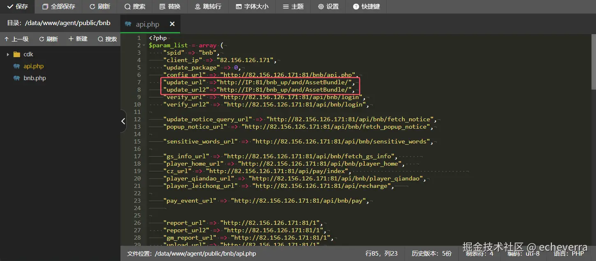This screenshot has height=261, width=596.
Task: Click "gm_report_url" on line 28
Action: tap(189, 238)
